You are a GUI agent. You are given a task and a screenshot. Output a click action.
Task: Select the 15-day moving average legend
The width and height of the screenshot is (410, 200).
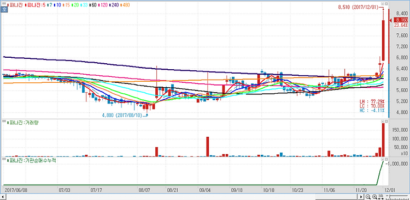(x=67, y=5)
